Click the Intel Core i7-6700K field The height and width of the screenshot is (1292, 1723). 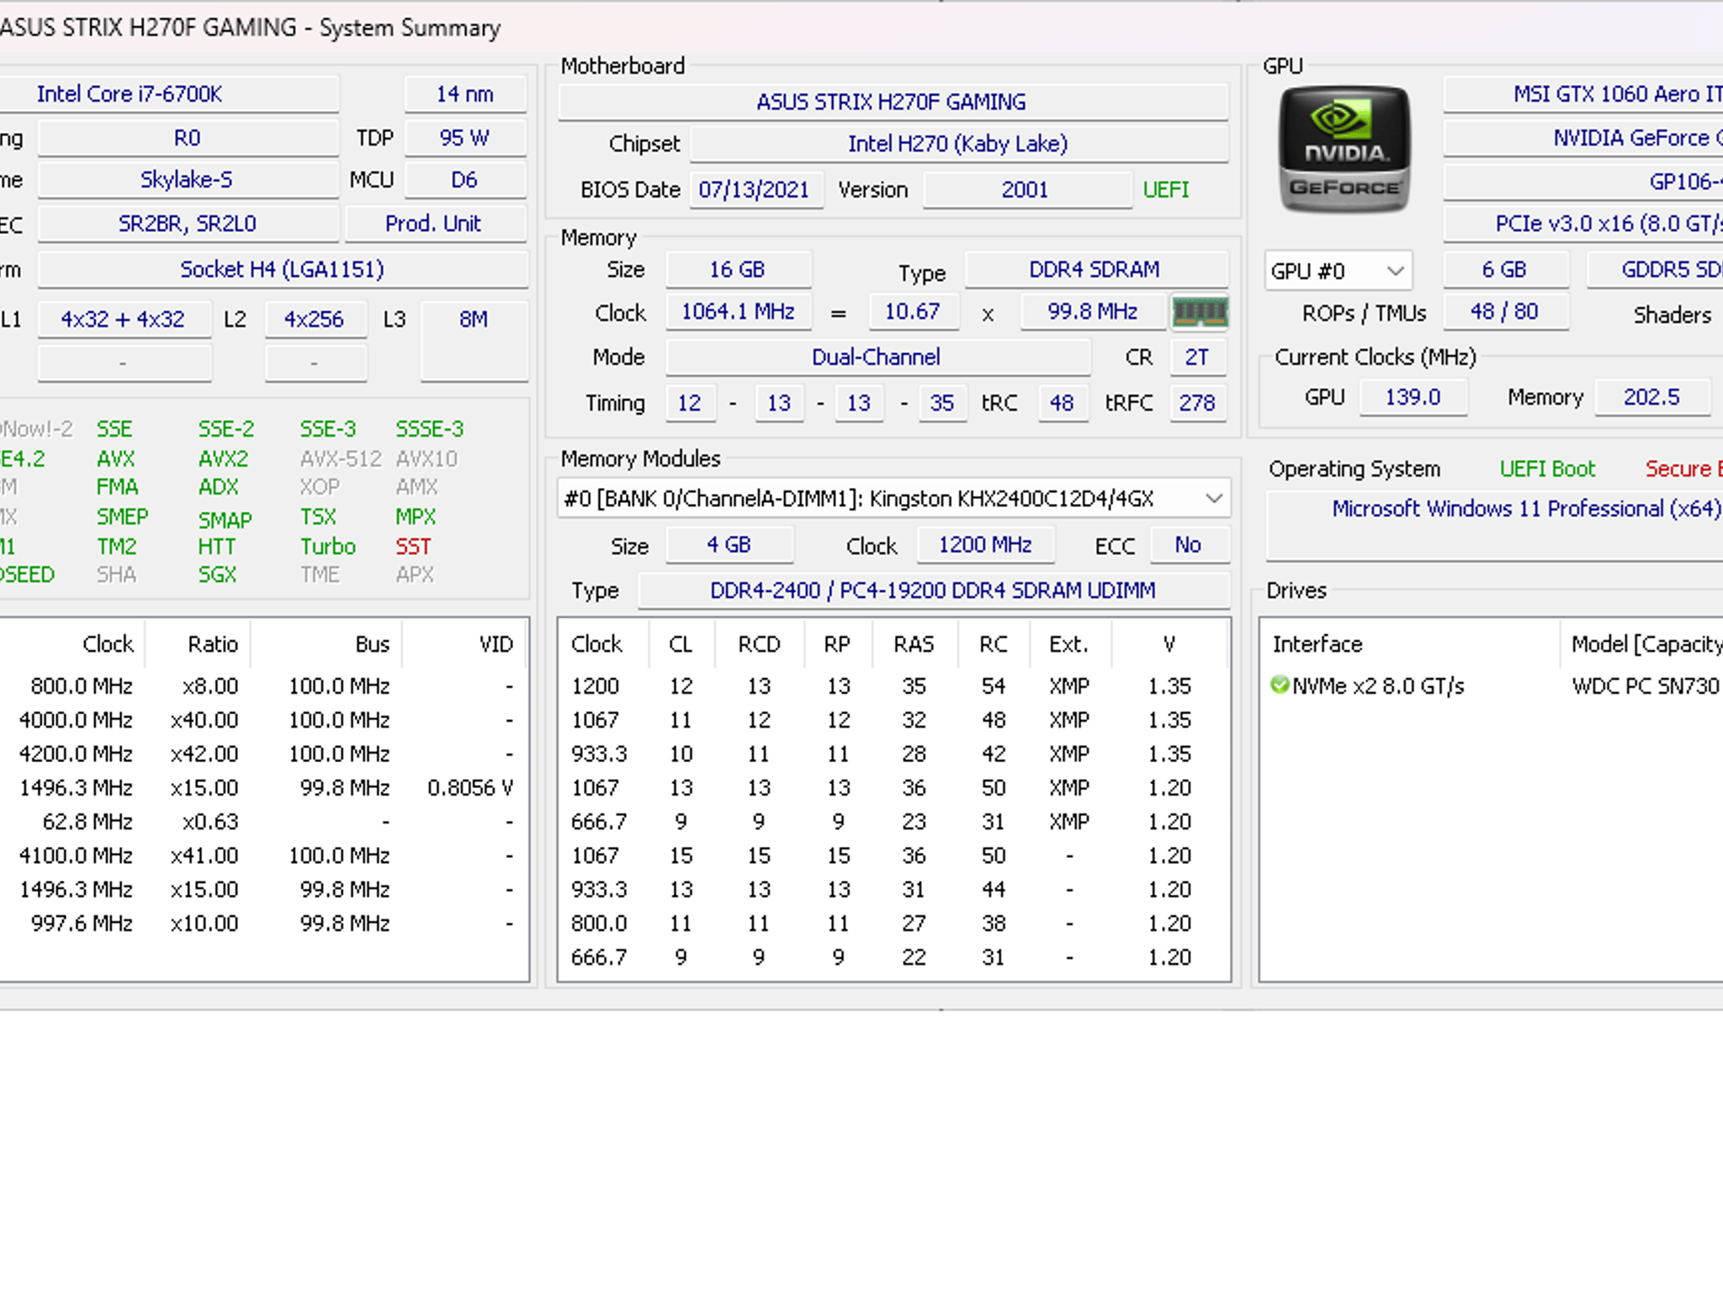[169, 94]
